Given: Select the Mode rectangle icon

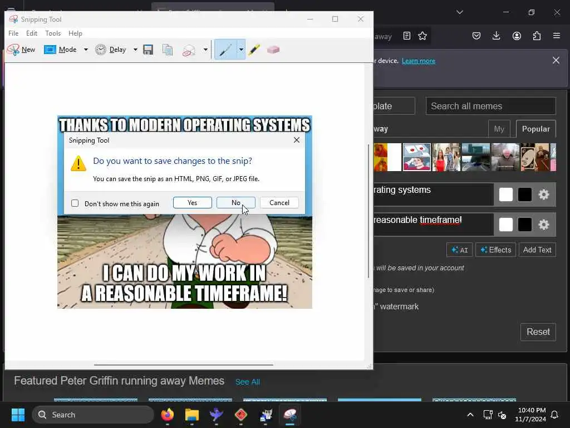Looking at the screenshot, I should [x=50, y=50].
